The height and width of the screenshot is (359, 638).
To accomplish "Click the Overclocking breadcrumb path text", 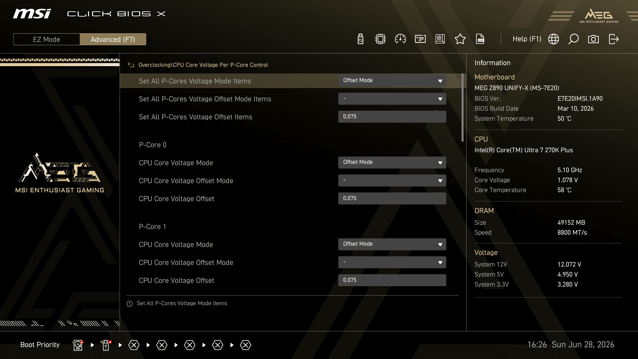I will coord(203,65).
